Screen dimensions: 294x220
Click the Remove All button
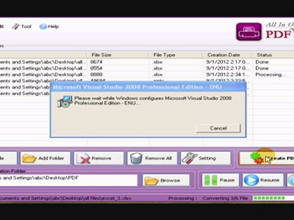152,158
